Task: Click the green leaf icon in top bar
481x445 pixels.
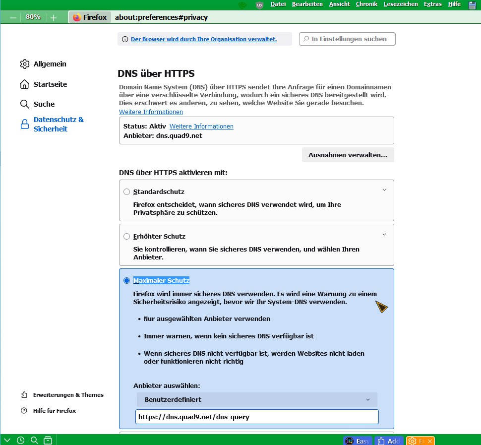Action: pos(242,4)
